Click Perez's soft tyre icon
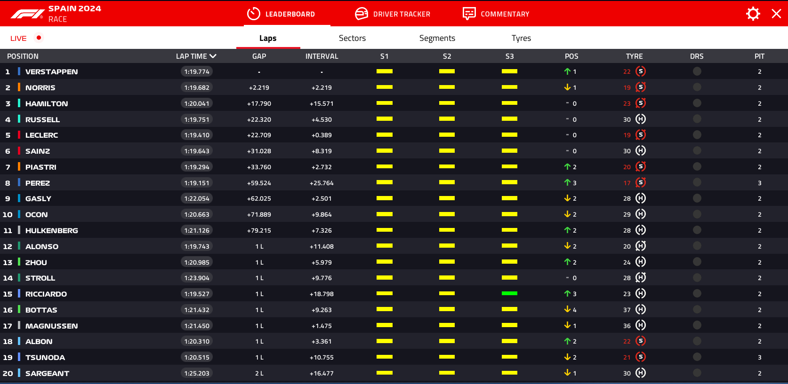788x384 pixels. click(x=641, y=183)
